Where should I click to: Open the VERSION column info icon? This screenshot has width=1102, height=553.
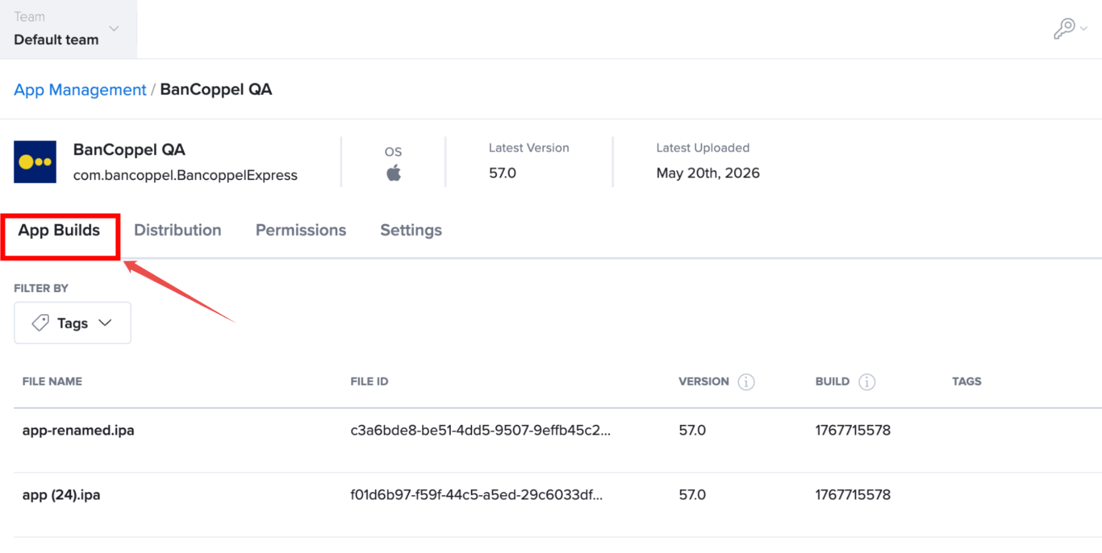coord(746,382)
